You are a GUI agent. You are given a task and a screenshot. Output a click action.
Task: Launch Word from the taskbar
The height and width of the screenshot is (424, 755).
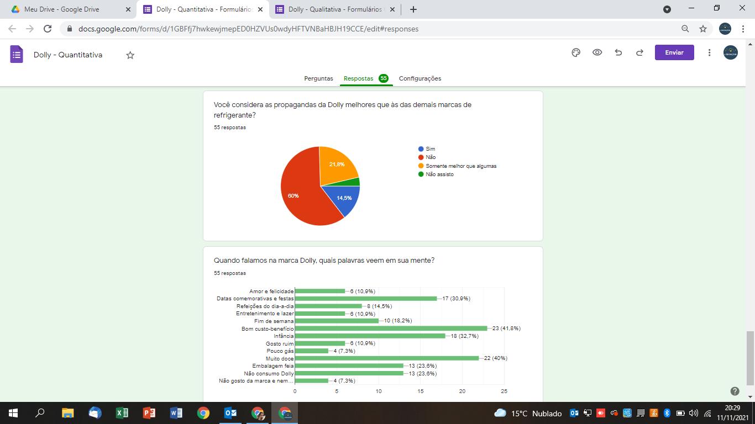click(x=176, y=413)
